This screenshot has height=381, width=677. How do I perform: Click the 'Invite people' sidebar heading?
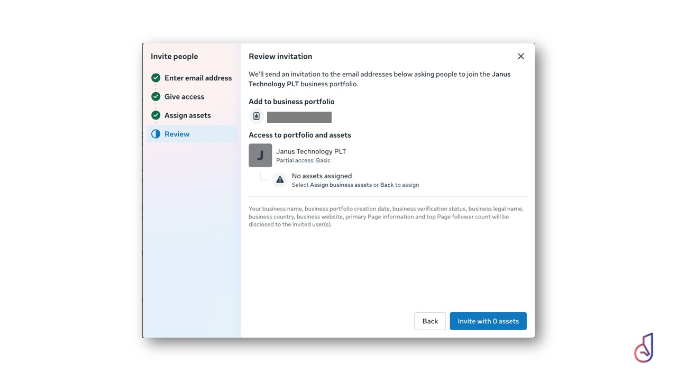click(174, 57)
